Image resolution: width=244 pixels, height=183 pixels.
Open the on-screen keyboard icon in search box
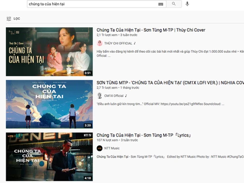161,4
